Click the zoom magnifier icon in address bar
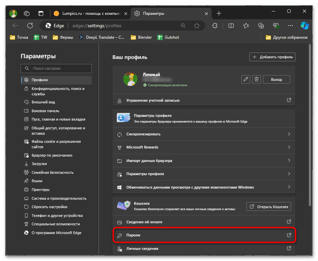Screen dimensions: 318x261 [183, 26]
